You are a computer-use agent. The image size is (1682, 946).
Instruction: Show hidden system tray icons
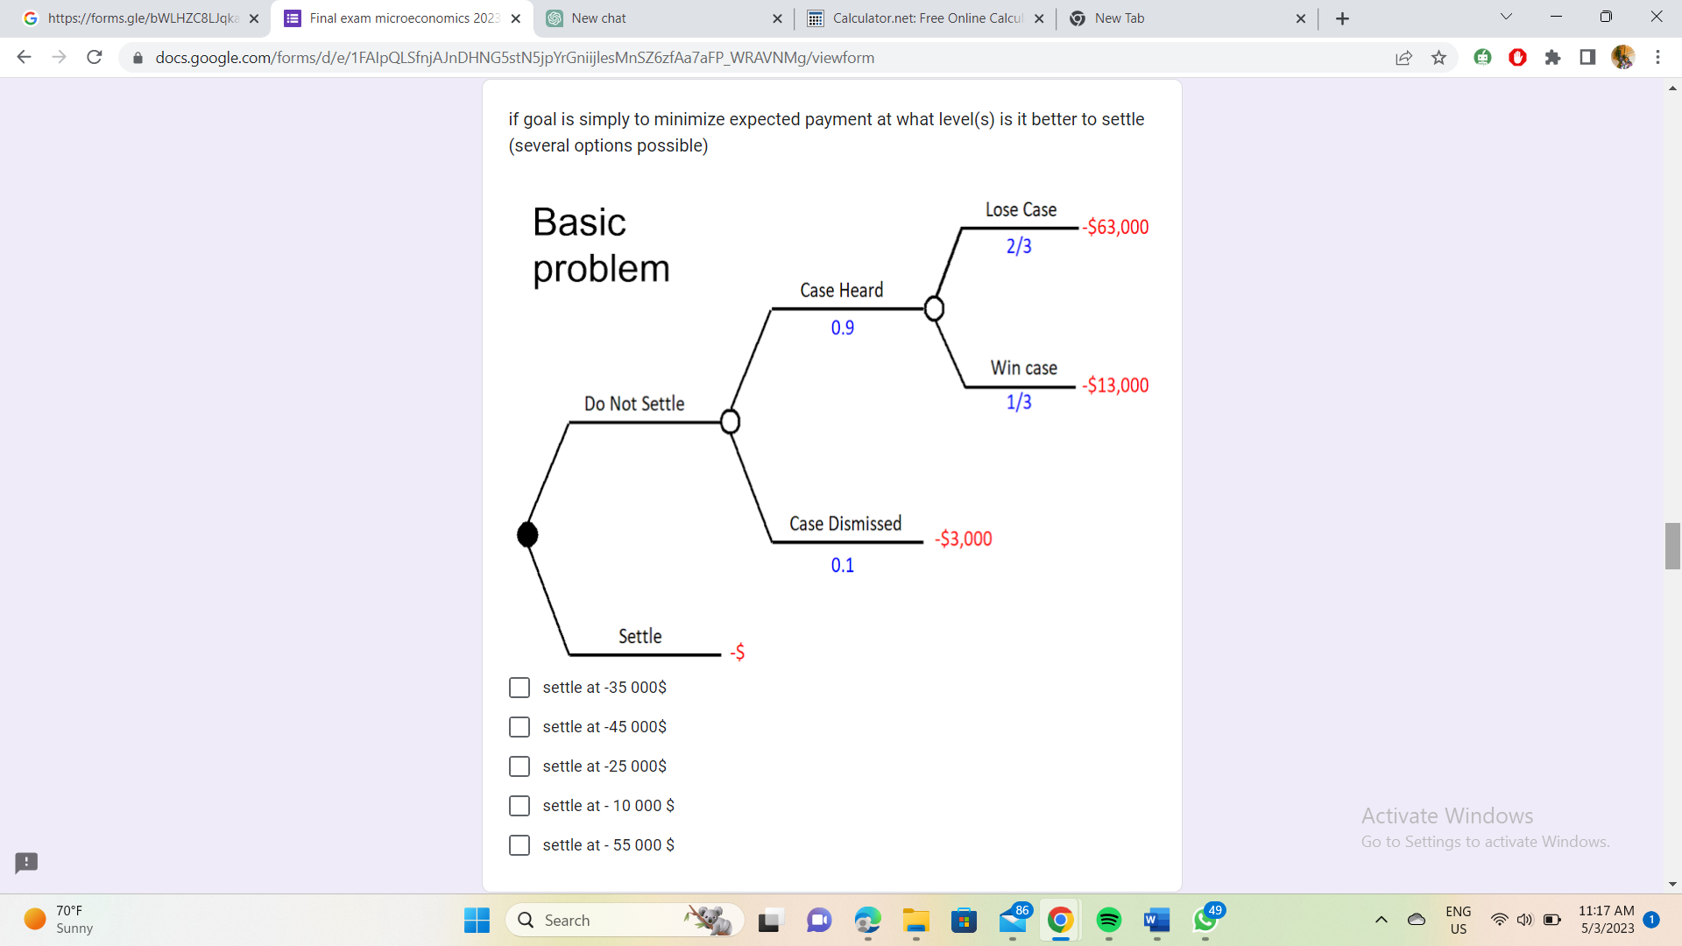coord(1382,920)
